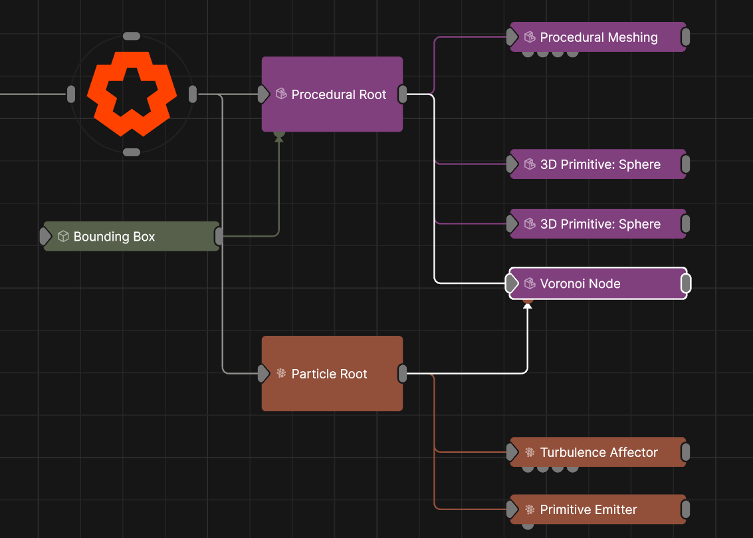The height and width of the screenshot is (538, 753).
Task: Click the Procedural Meshing cube icon
Action: click(x=530, y=37)
